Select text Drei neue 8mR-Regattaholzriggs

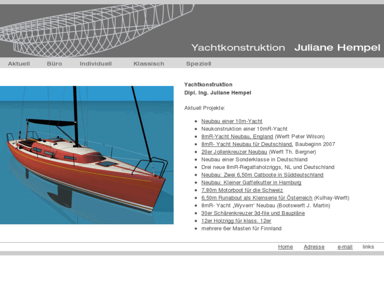pos(241,167)
